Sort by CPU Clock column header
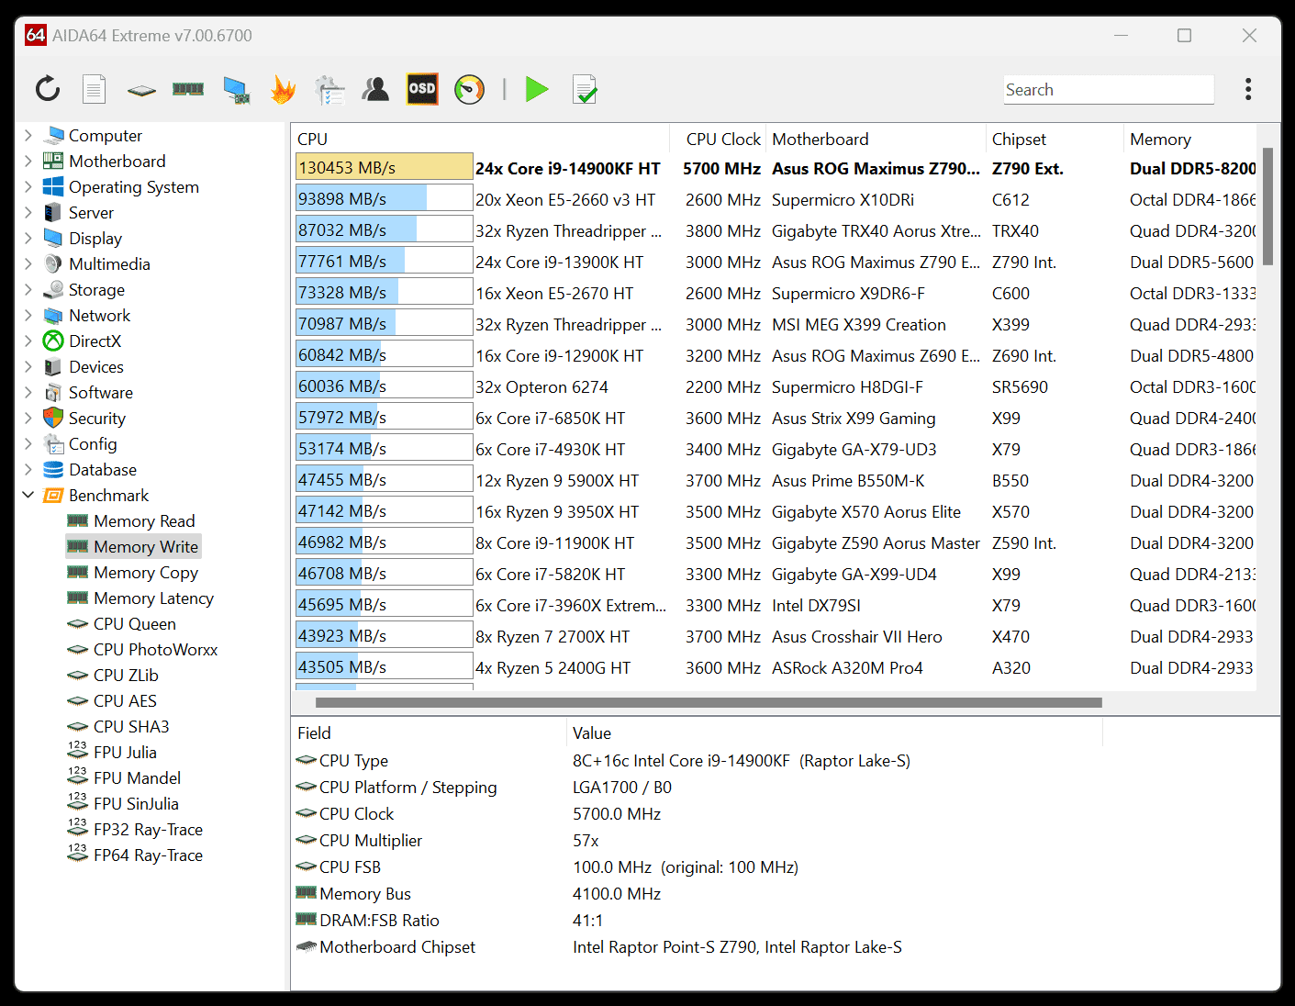Image resolution: width=1295 pixels, height=1006 pixels. 719,139
